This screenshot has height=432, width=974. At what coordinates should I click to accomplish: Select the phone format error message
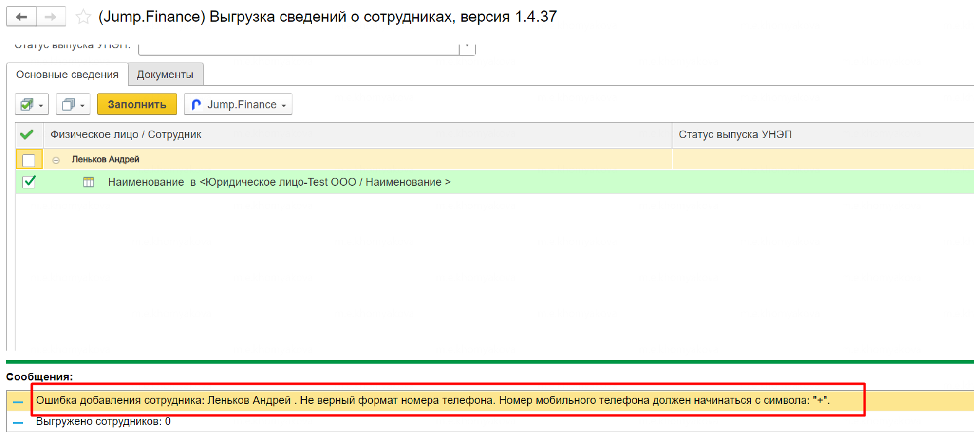(x=432, y=400)
